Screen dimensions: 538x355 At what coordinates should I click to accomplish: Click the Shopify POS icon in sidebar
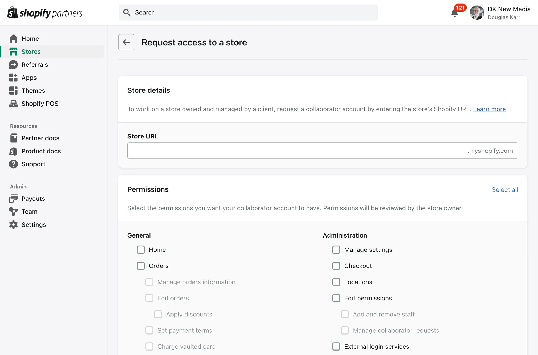[13, 104]
